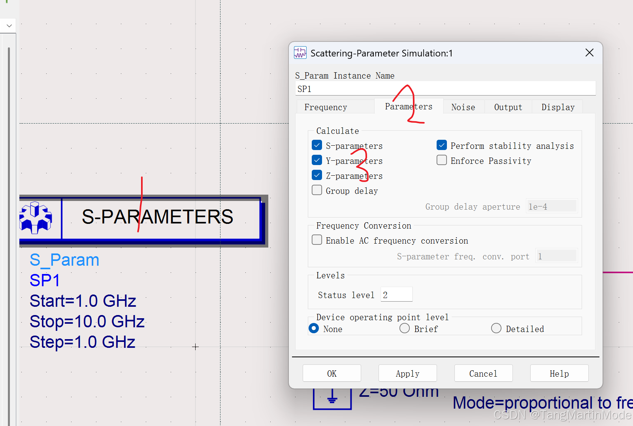Select the Detailed operating point level
633x426 pixels.
click(496, 328)
